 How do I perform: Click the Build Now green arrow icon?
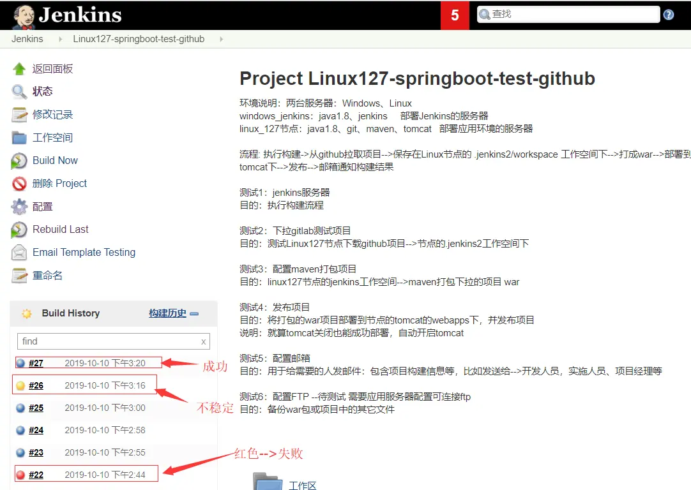tap(20, 160)
